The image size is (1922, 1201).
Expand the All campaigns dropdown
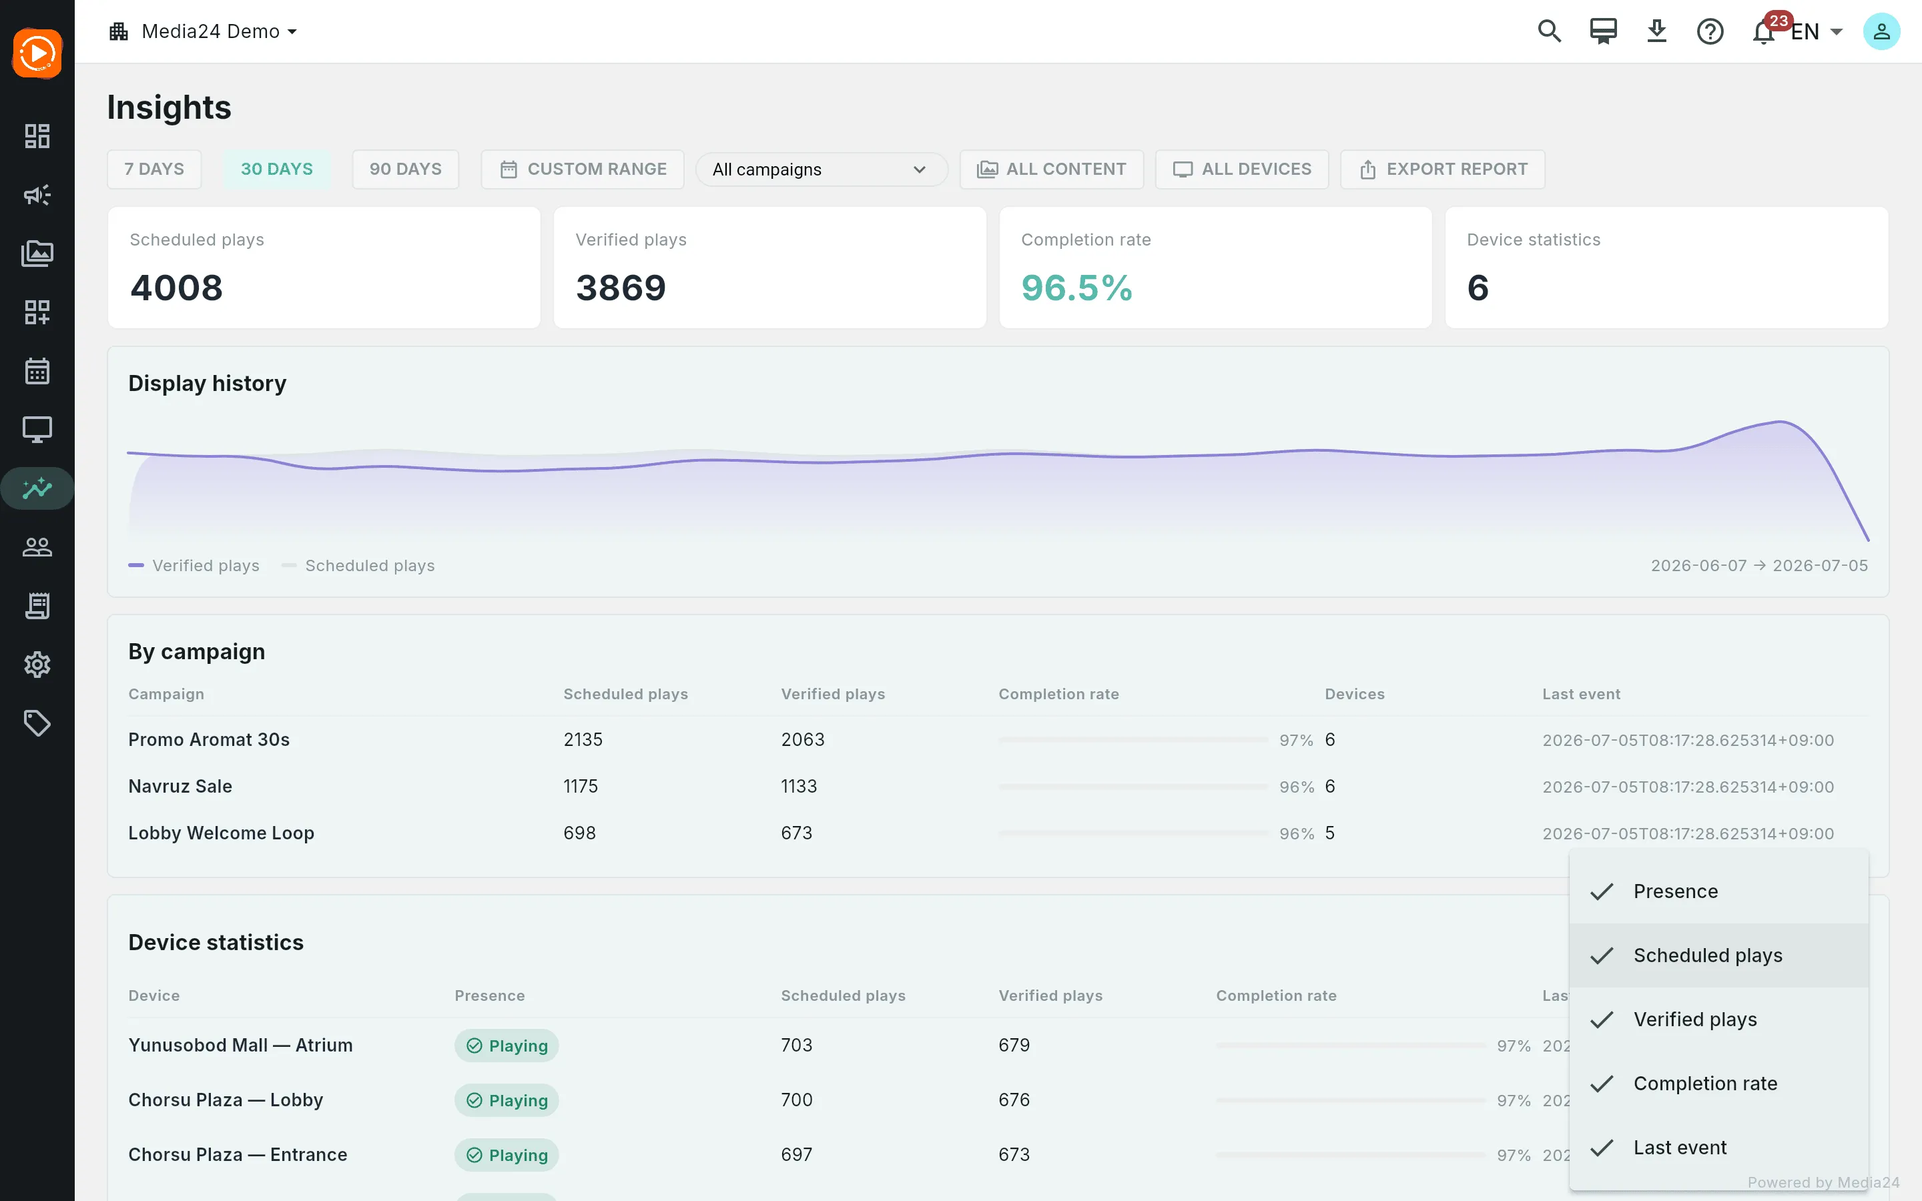pos(822,169)
